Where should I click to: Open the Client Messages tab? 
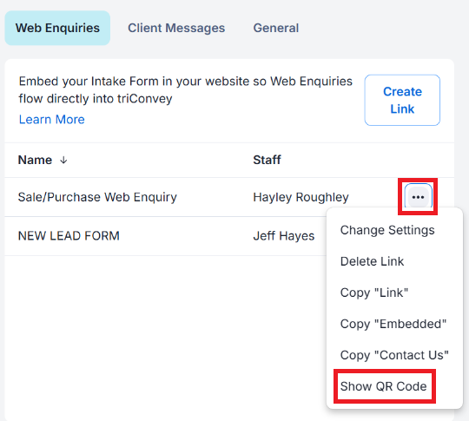point(176,28)
